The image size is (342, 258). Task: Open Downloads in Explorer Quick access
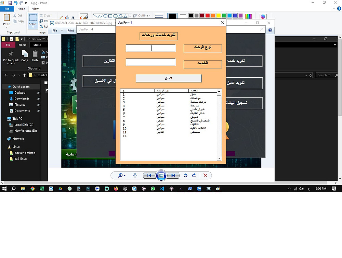(22, 99)
